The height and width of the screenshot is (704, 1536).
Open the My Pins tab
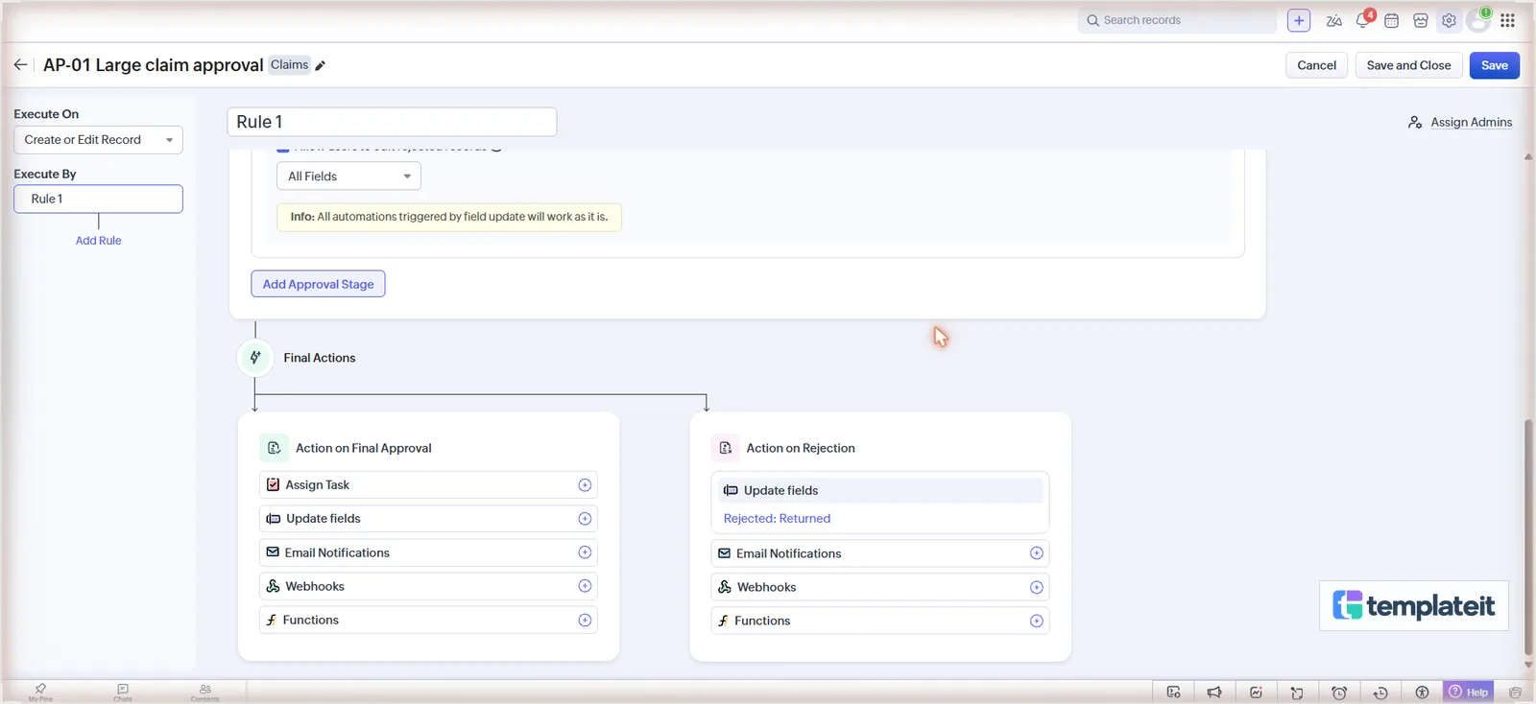click(40, 692)
